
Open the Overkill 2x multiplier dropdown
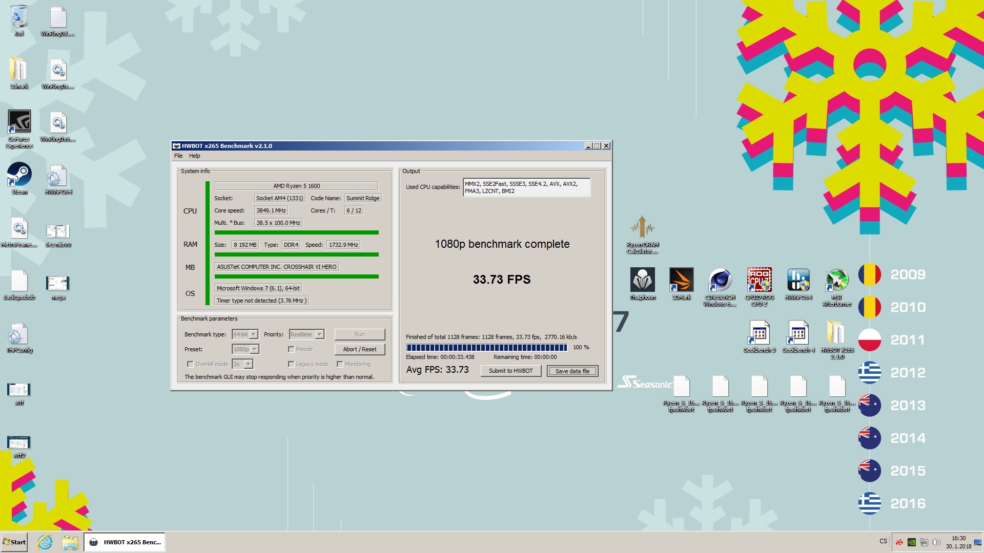[x=242, y=364]
